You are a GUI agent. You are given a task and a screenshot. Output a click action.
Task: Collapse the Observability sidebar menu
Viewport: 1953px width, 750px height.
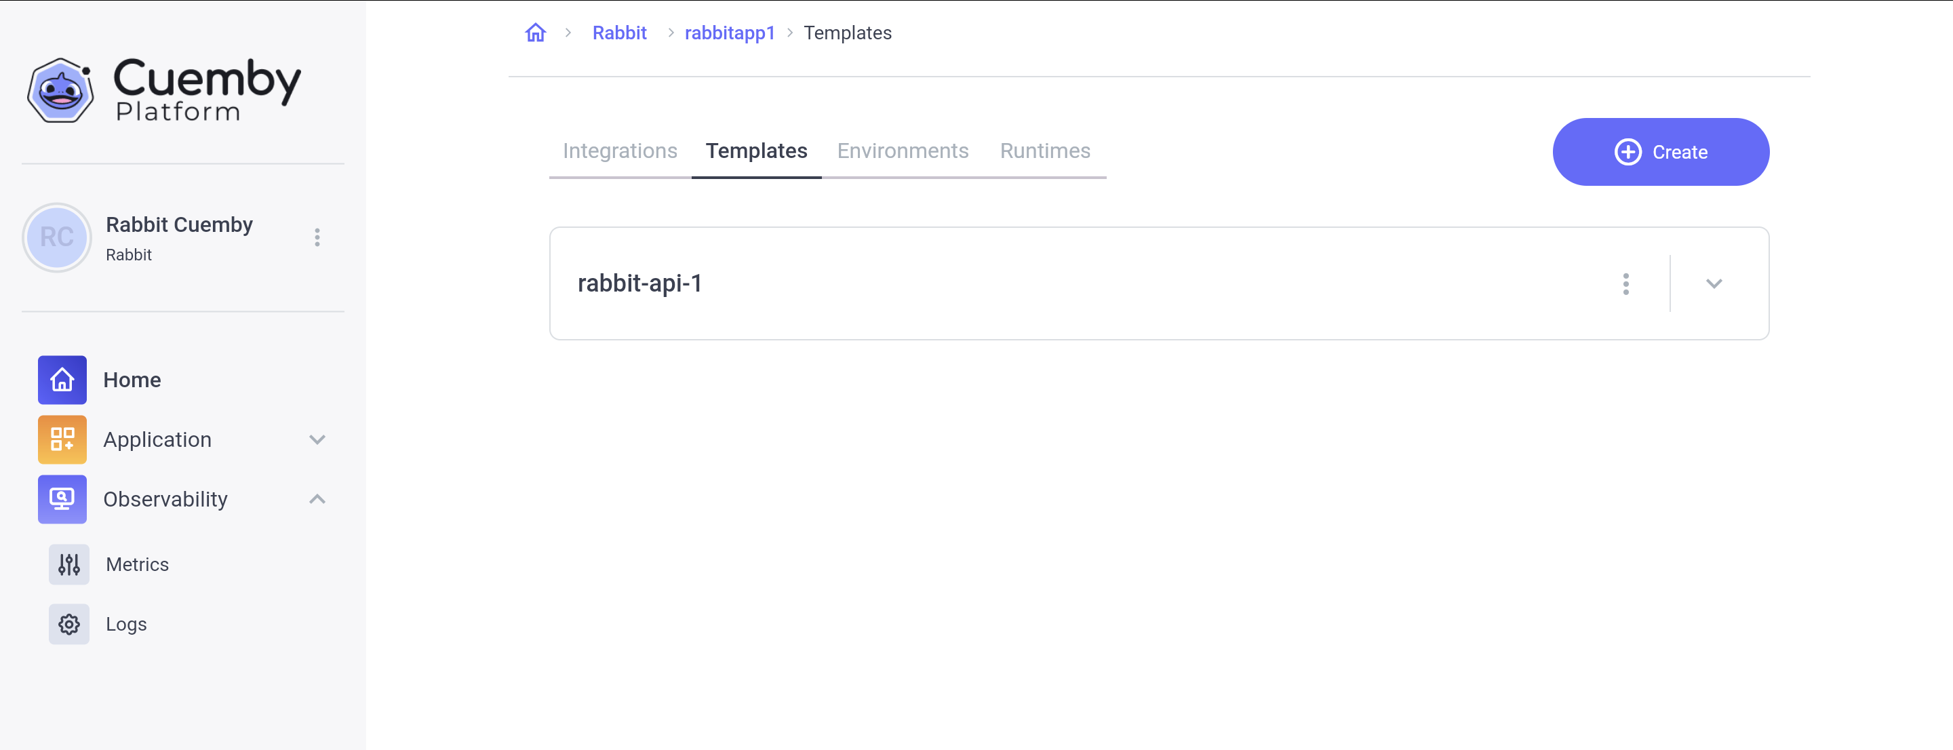[317, 499]
